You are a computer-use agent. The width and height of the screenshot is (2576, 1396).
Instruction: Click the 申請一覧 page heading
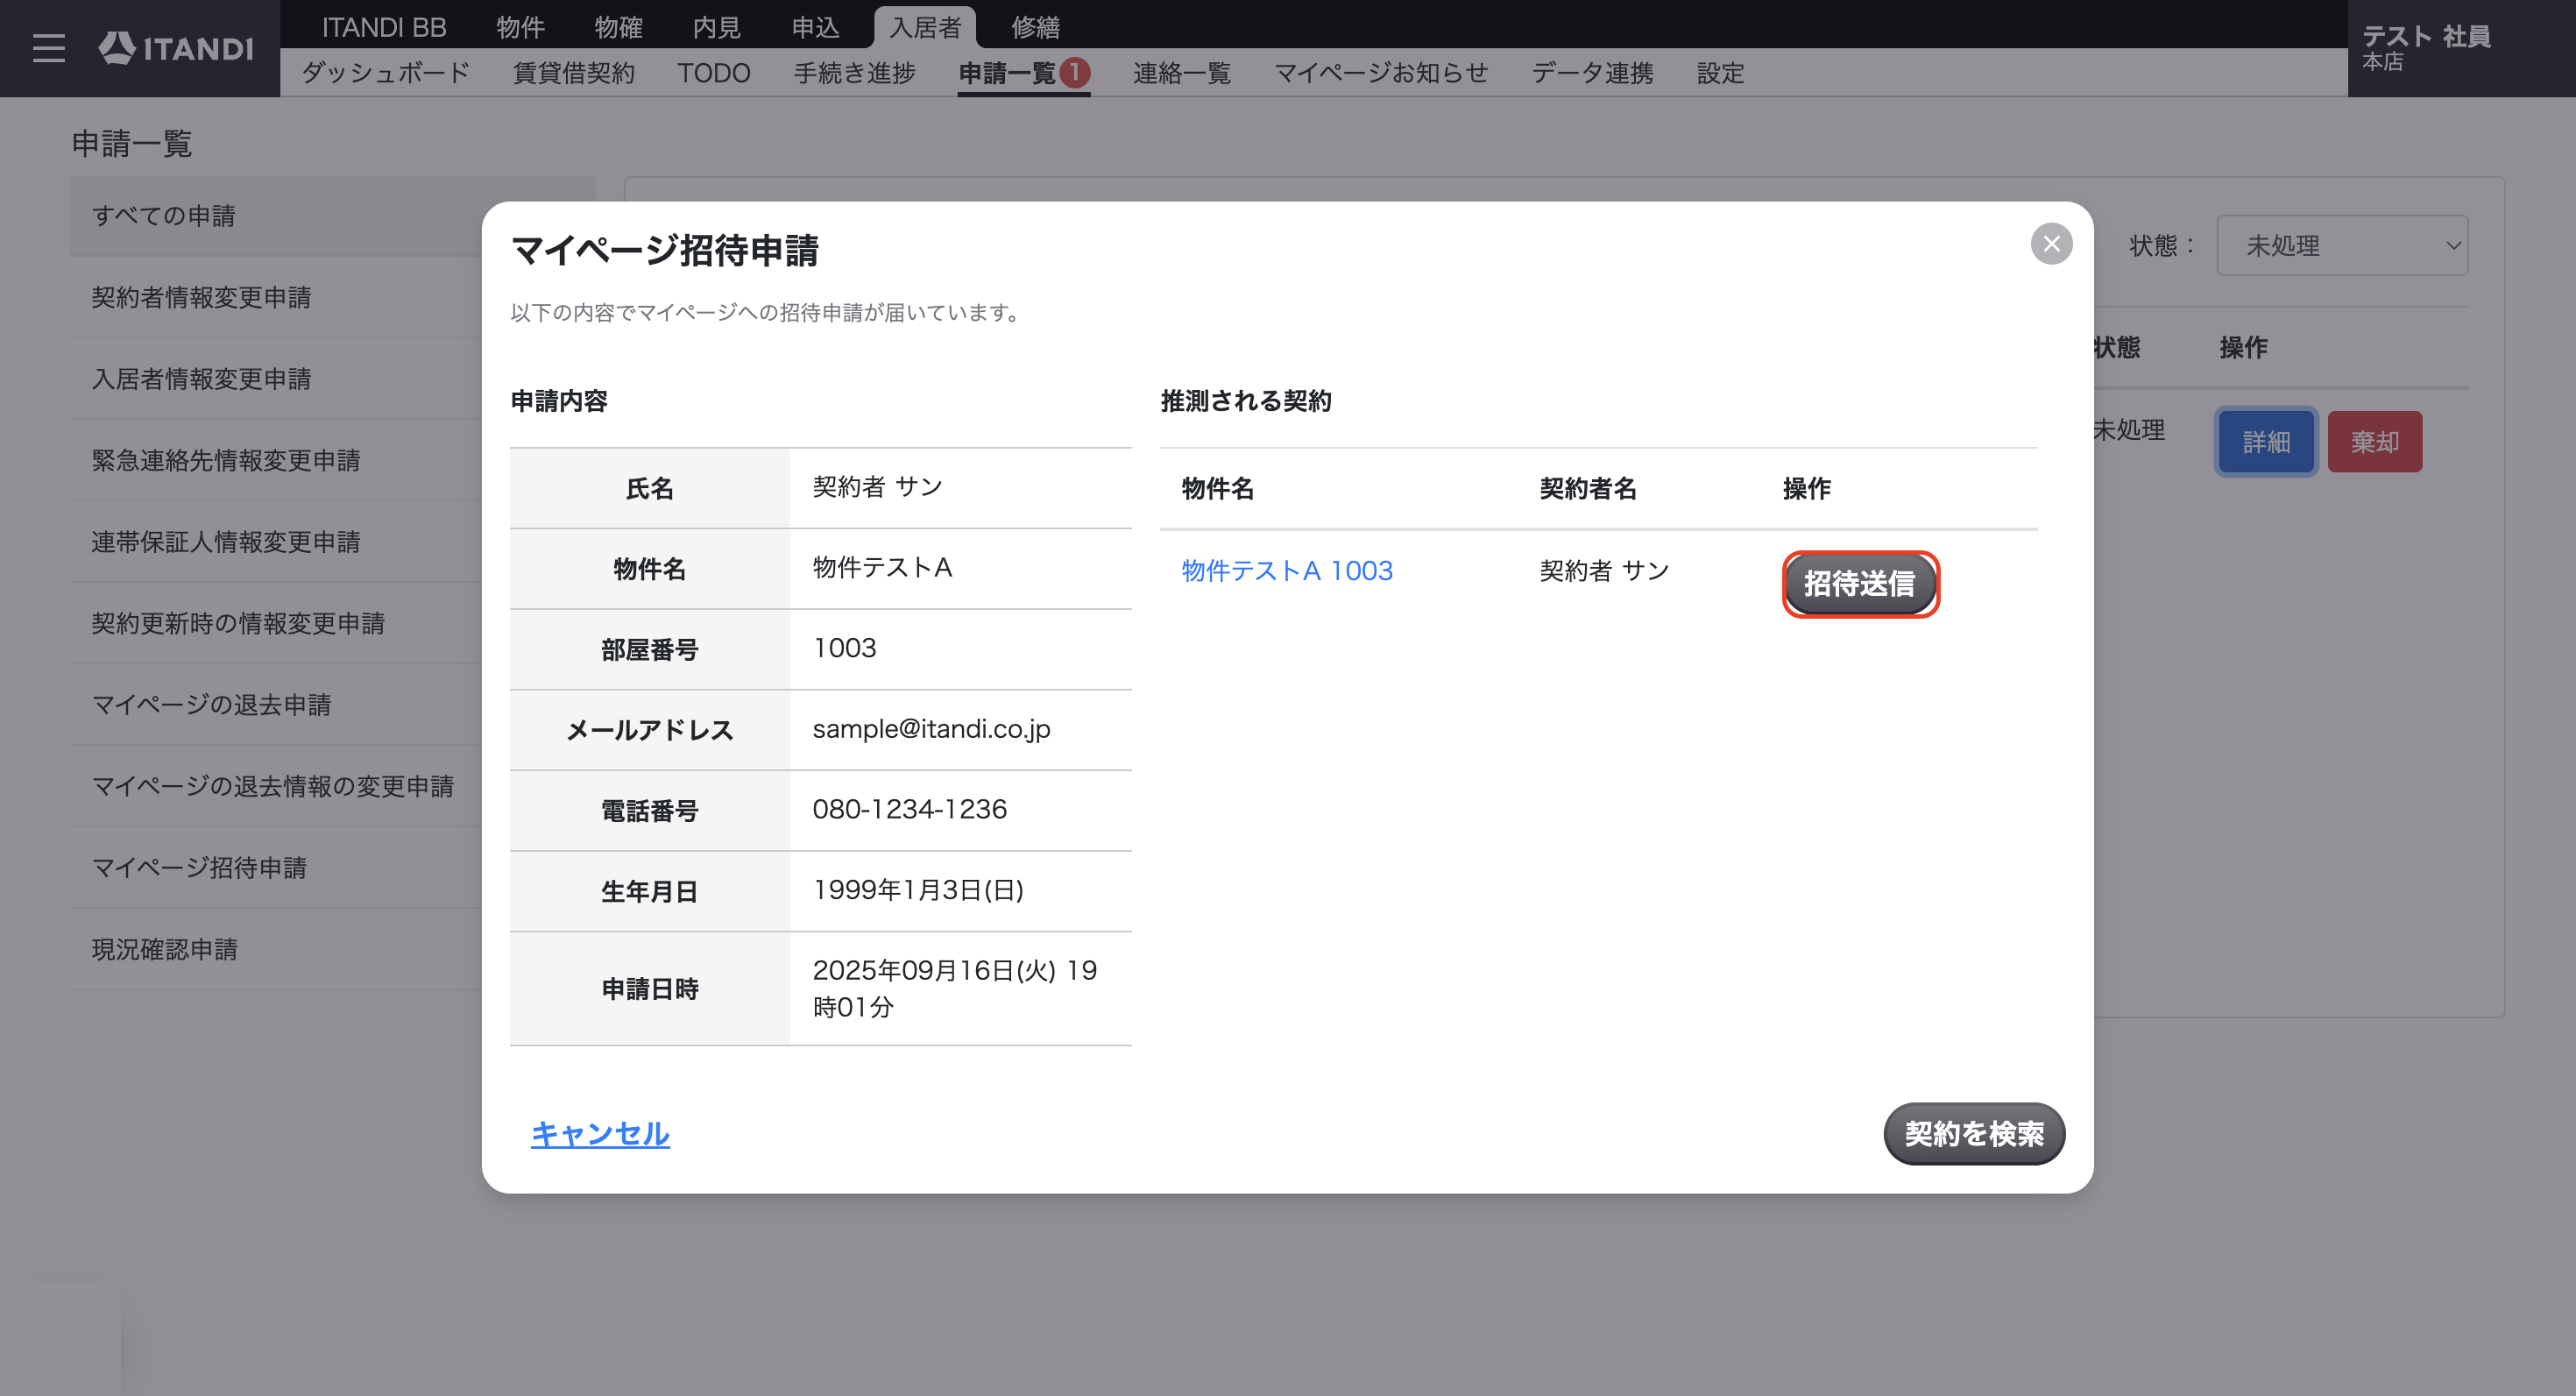(132, 144)
